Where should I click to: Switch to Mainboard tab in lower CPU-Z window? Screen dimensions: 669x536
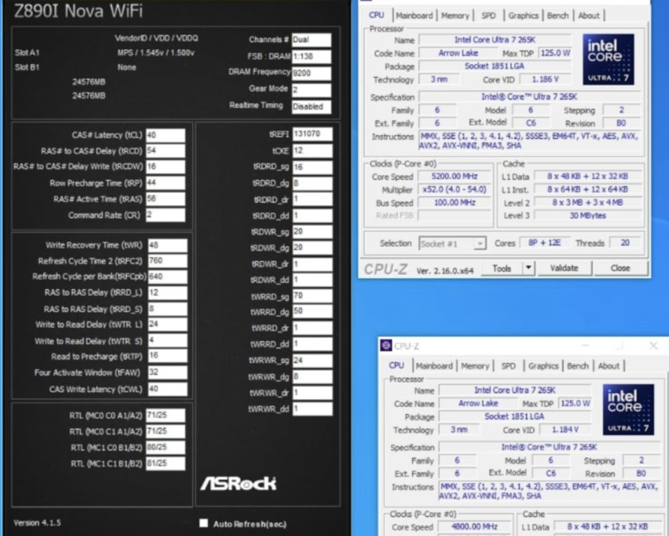(x=434, y=366)
